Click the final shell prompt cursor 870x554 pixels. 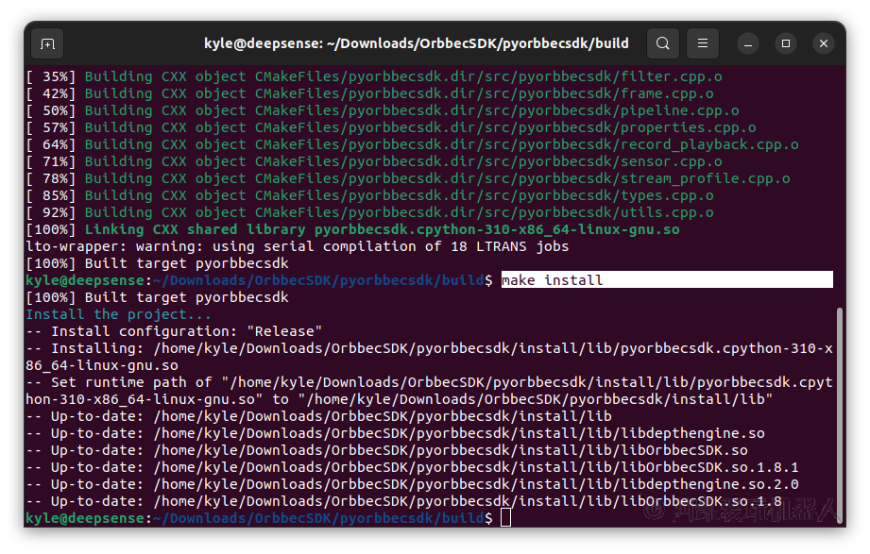(505, 518)
